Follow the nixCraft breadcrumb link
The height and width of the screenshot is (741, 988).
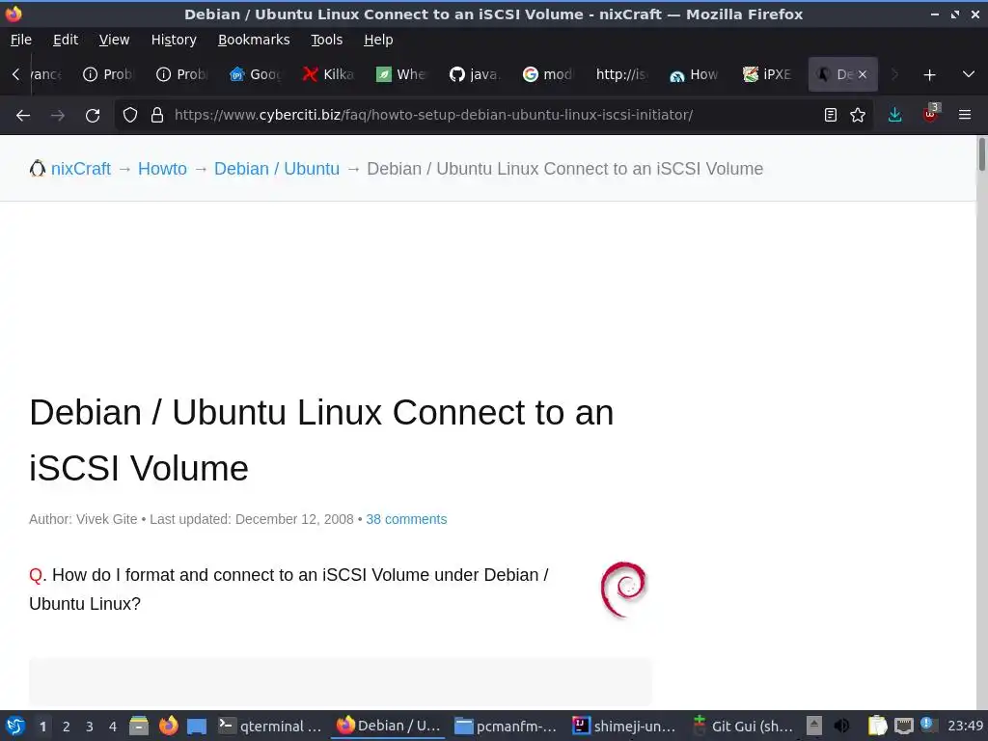[81, 169]
